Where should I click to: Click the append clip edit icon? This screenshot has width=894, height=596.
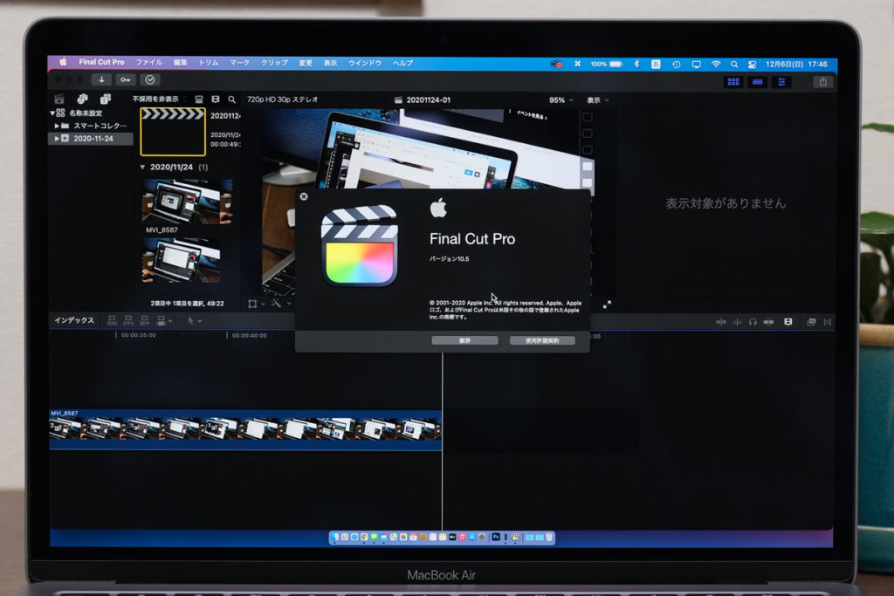(144, 321)
